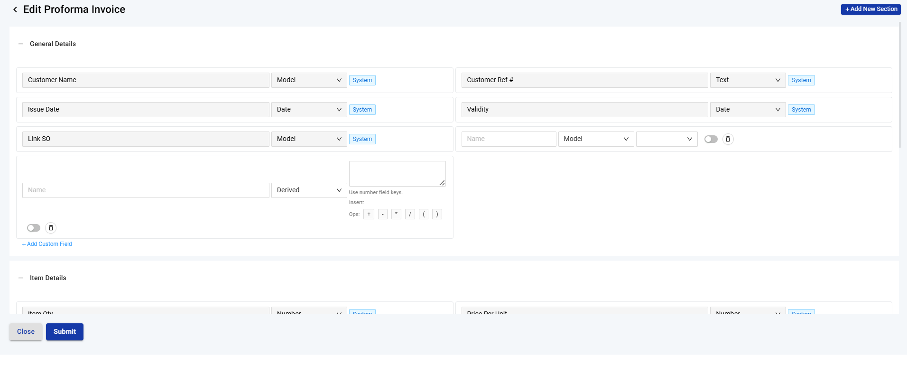Viewport: 907px width, 376px height.
Task: Delete the custom Model field using trash icon
Action: 728,139
